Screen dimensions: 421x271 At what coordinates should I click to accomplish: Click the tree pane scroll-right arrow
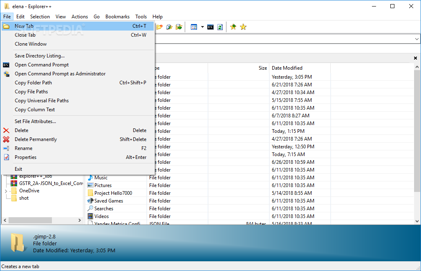pyautogui.click(x=79, y=220)
